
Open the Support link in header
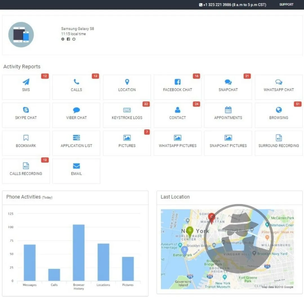(x=286, y=5)
